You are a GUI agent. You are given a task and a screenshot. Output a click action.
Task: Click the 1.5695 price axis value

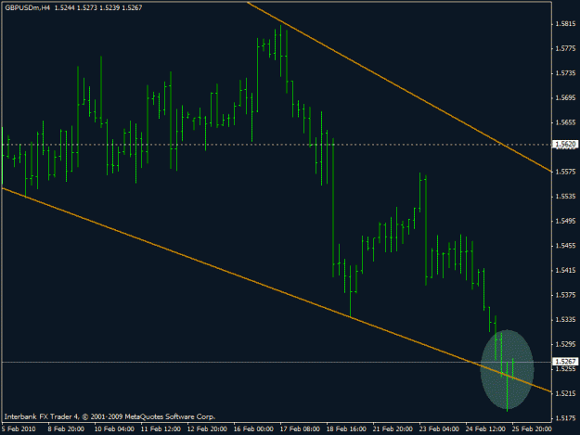pyautogui.click(x=565, y=98)
